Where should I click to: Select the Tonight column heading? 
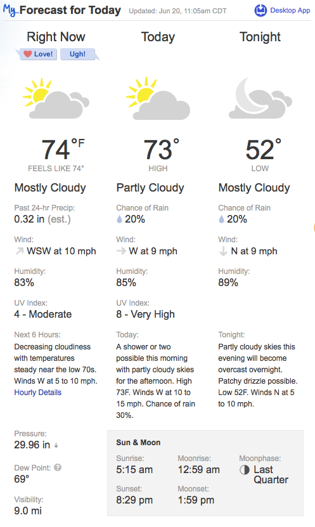tap(260, 37)
